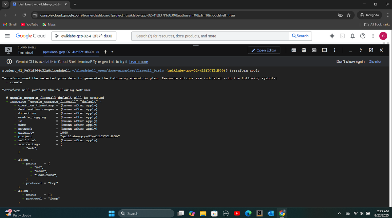
Task: Click the Google Cloud resource search field
Action: click(x=210, y=36)
